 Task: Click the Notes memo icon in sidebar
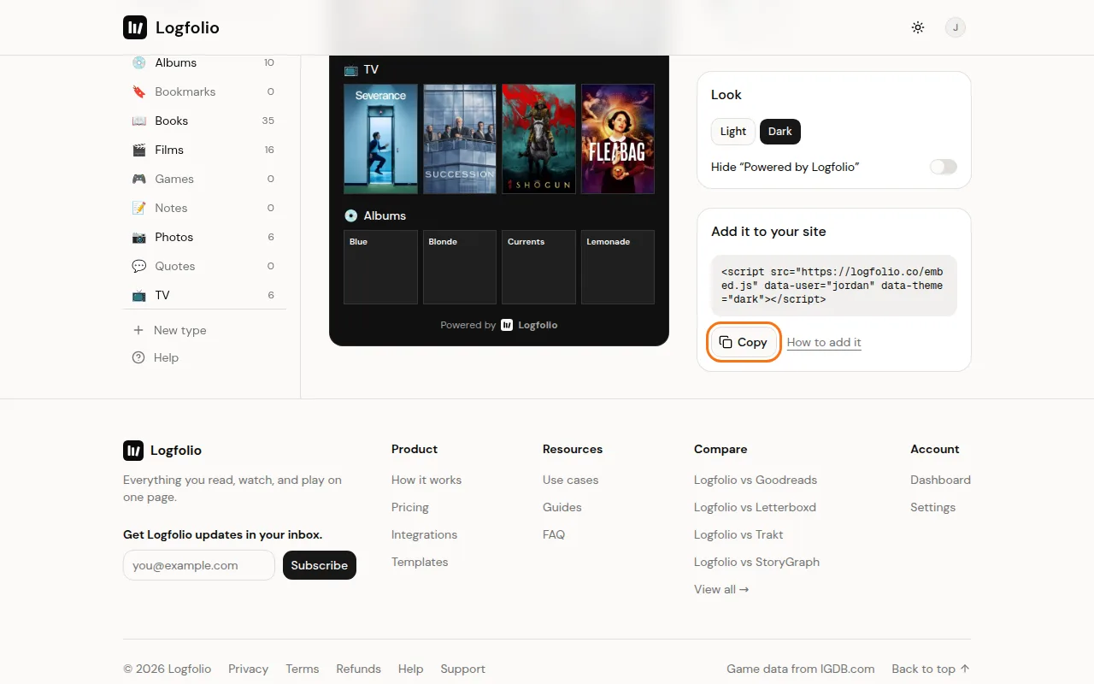point(138,208)
